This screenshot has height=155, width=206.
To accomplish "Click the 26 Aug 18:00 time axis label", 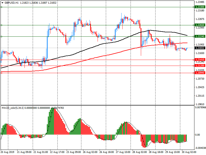I will click(107, 152).
